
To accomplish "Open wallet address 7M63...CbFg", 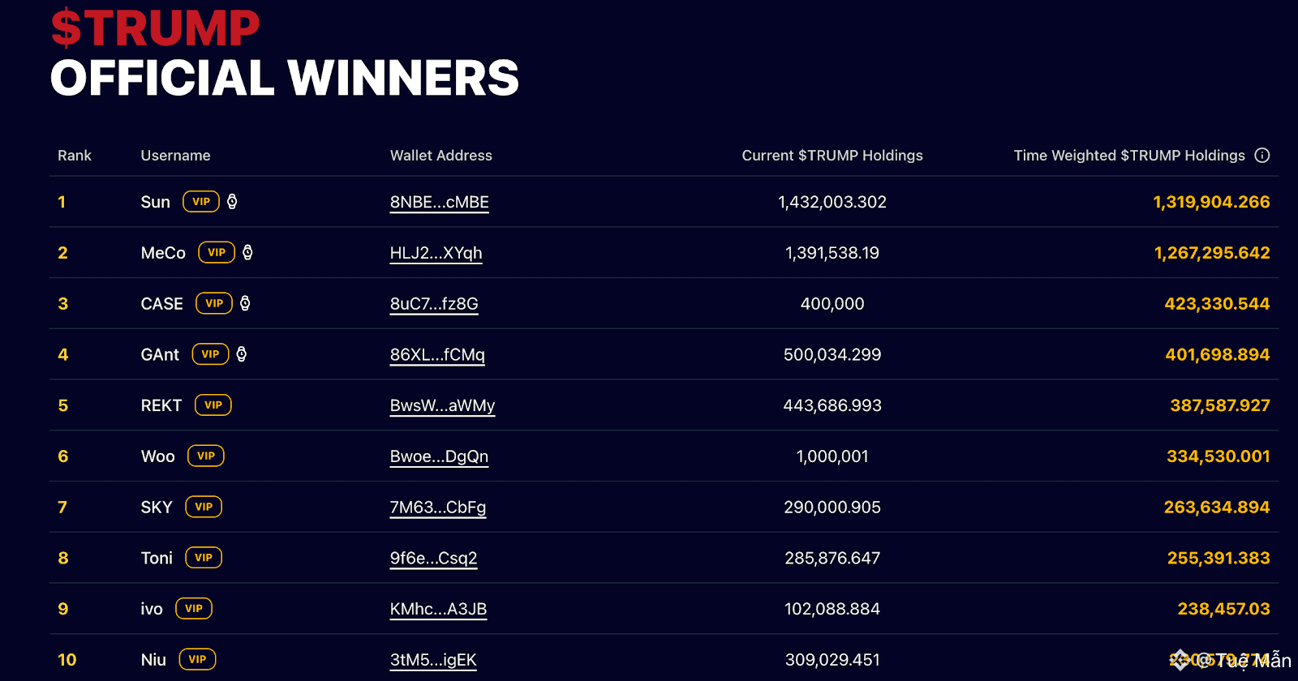I will (438, 508).
